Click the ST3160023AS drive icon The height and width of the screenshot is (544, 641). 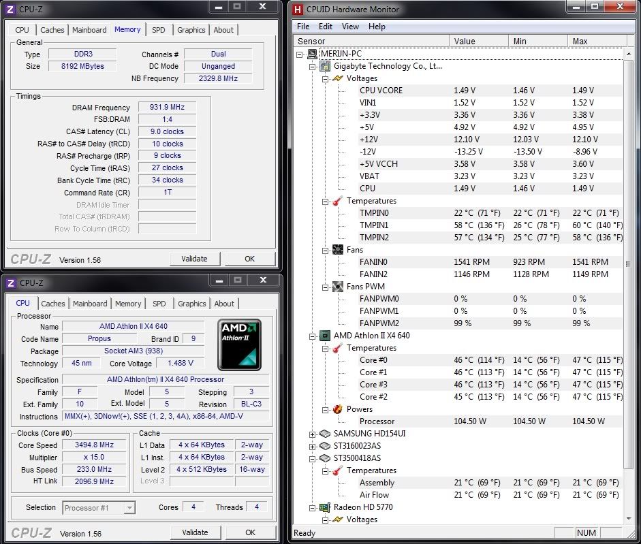point(325,446)
